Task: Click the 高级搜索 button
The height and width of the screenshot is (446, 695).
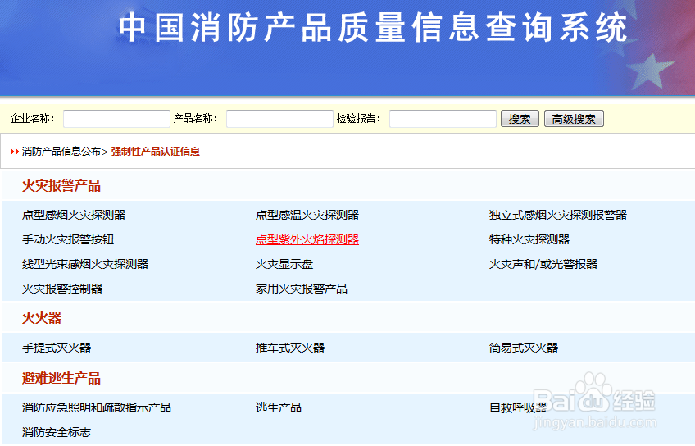Action: click(574, 119)
